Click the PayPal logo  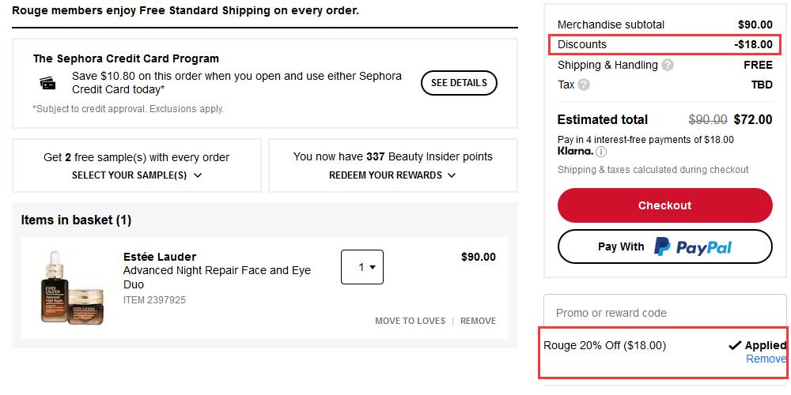[693, 246]
